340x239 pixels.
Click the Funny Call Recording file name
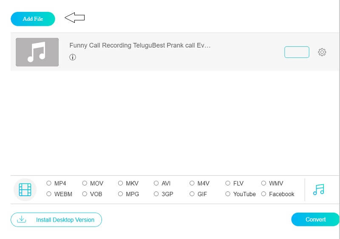pos(140,45)
